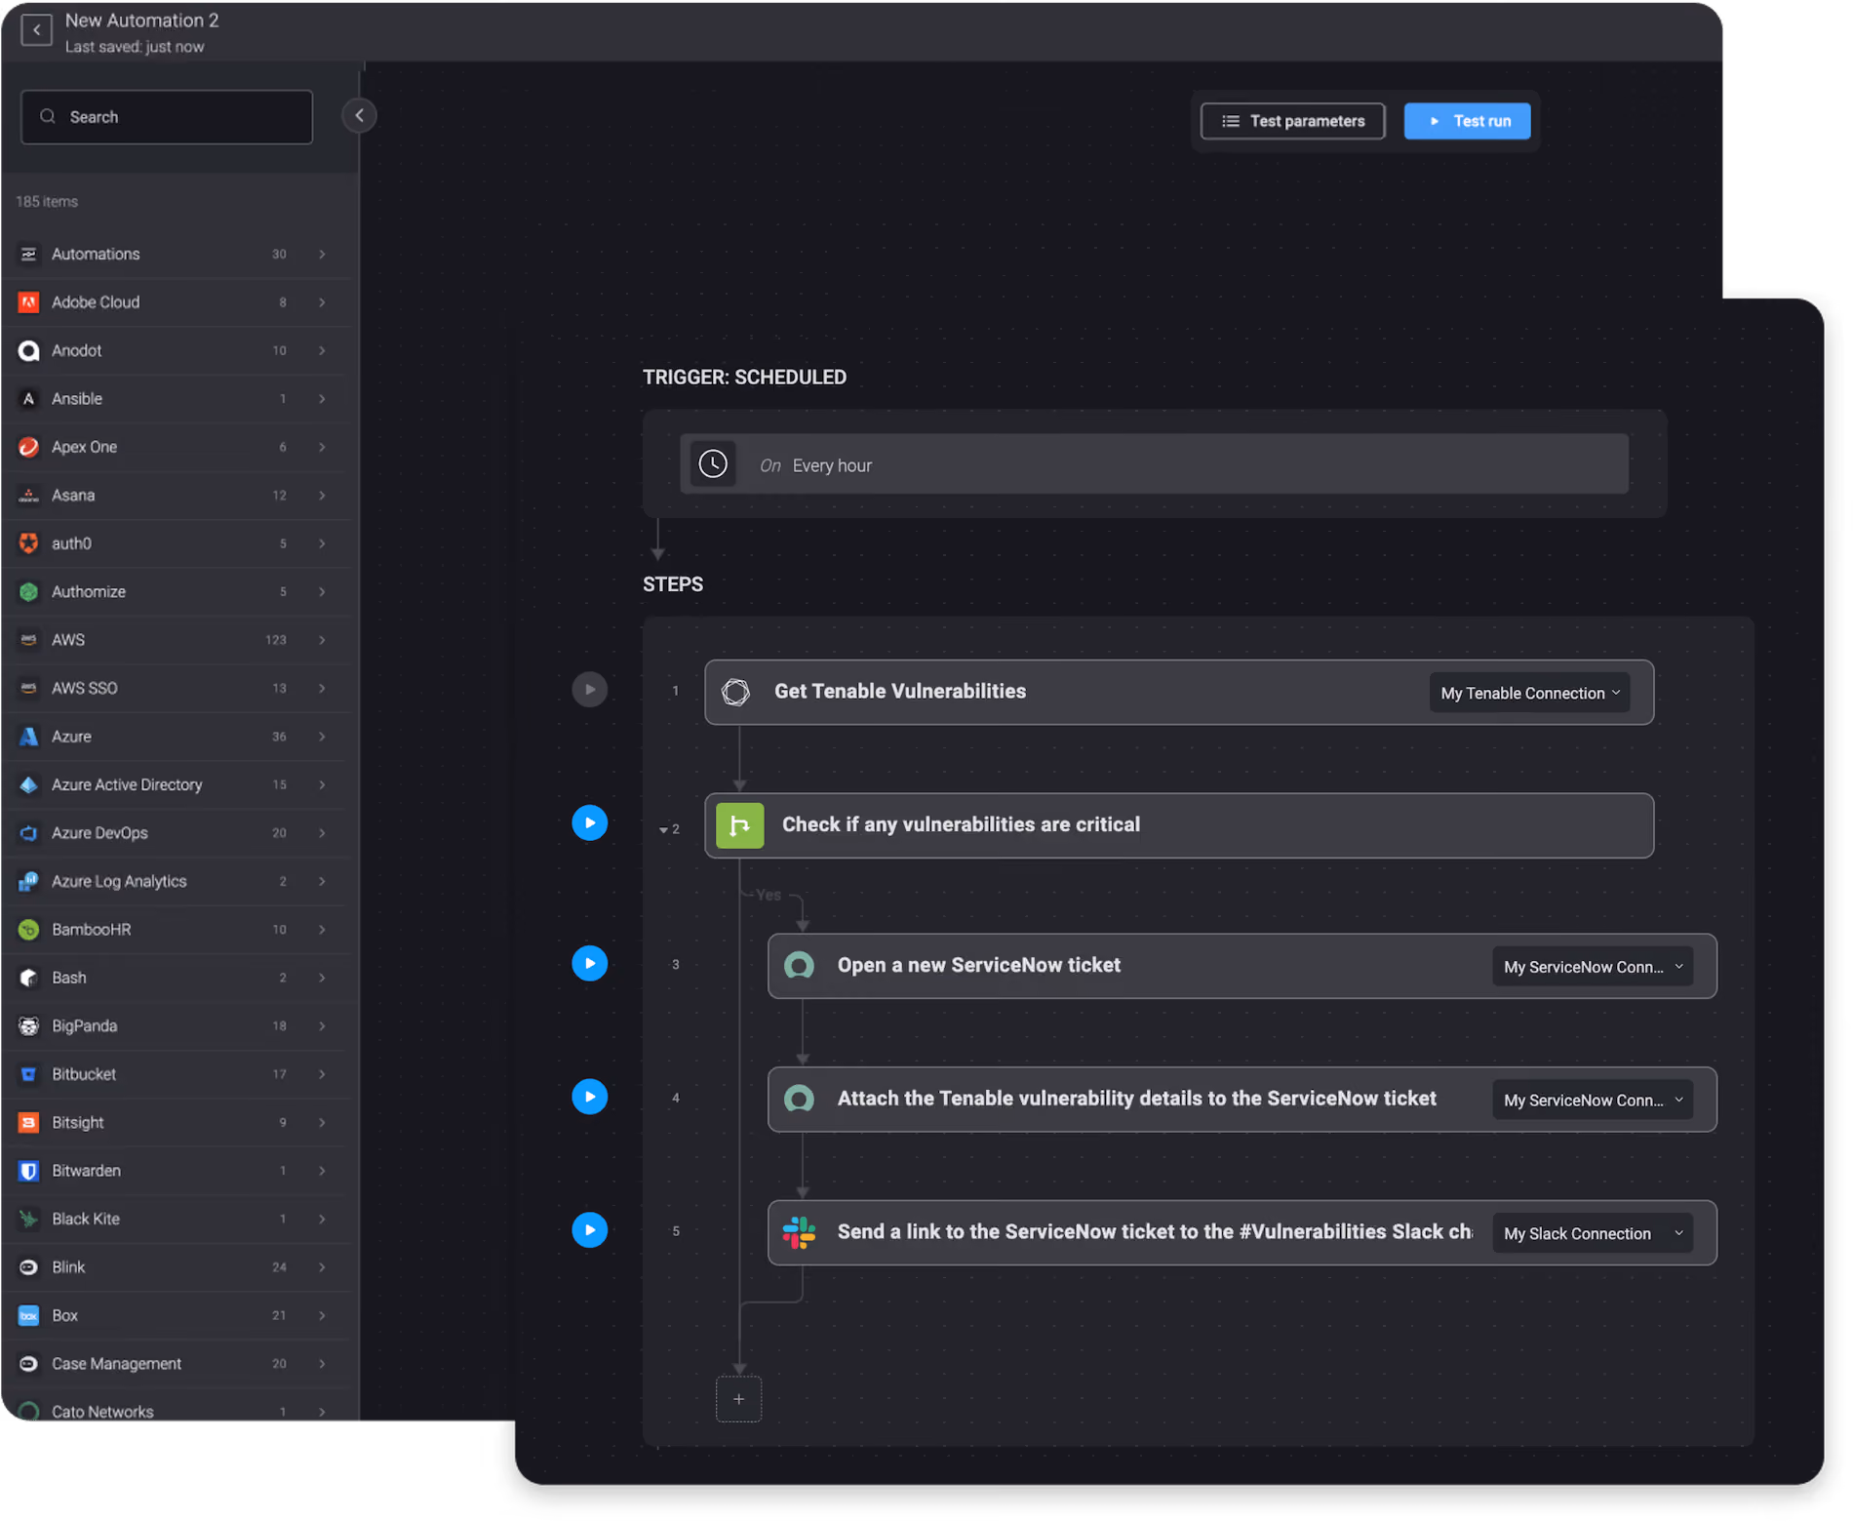This screenshot has height=1522, width=1853.
Task: Click the BigPanda logo icon
Action: [x=29, y=1026]
